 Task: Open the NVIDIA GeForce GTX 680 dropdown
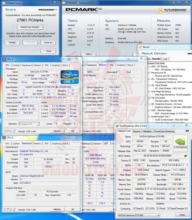[x=139, y=215]
